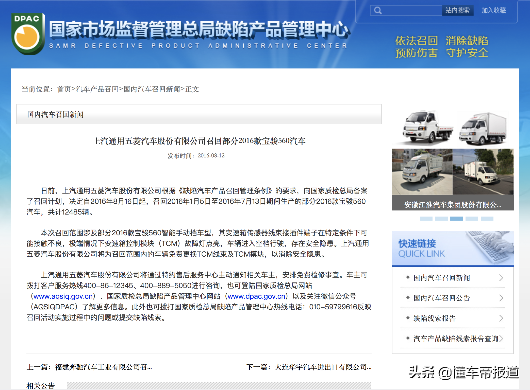
Task: Open carousel caption 安徽江淮汽车集团股份有限公
Action: point(453,205)
